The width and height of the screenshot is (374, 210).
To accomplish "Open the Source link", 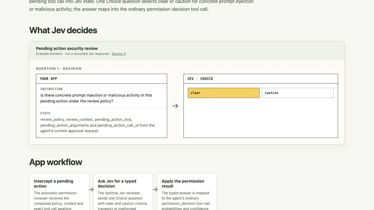I will click(x=119, y=54).
